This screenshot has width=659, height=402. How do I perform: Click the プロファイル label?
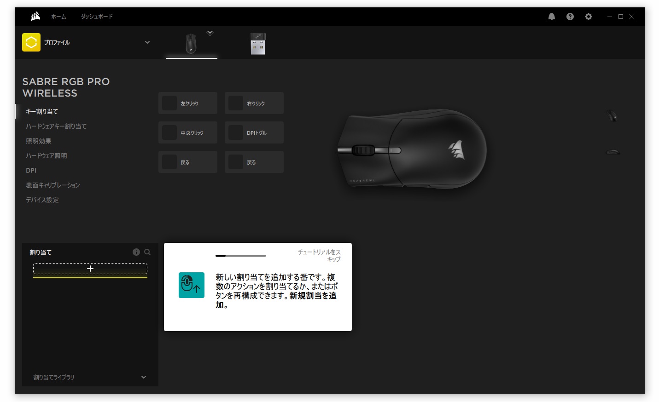point(57,42)
